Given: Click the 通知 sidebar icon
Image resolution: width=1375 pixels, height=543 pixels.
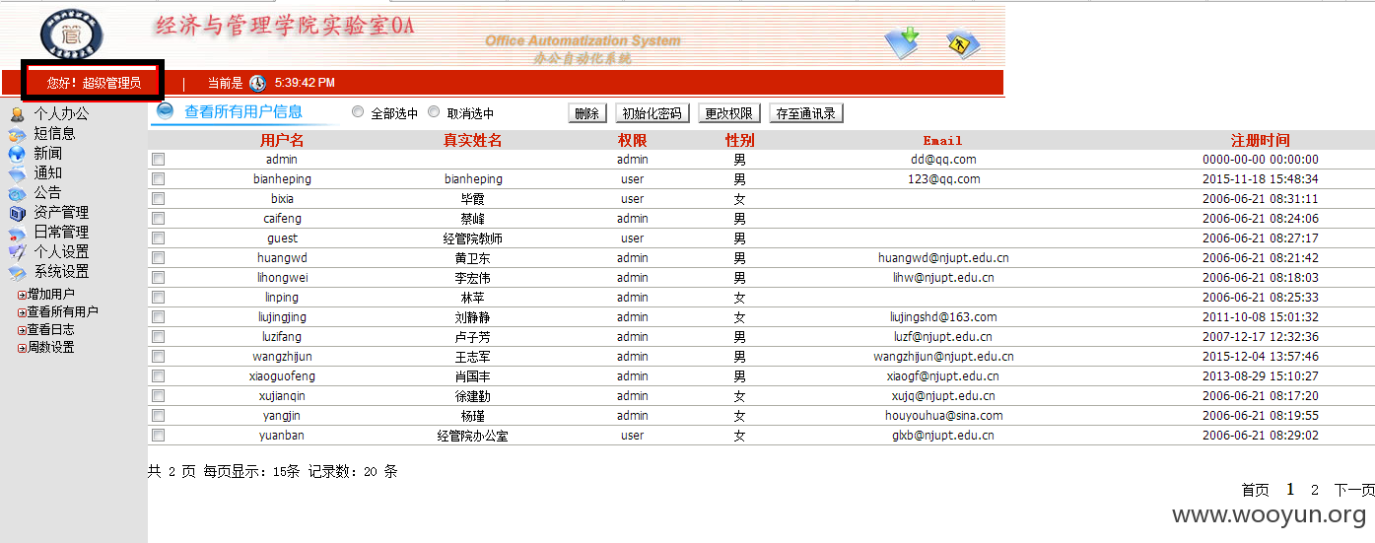Looking at the screenshot, I should [x=17, y=173].
